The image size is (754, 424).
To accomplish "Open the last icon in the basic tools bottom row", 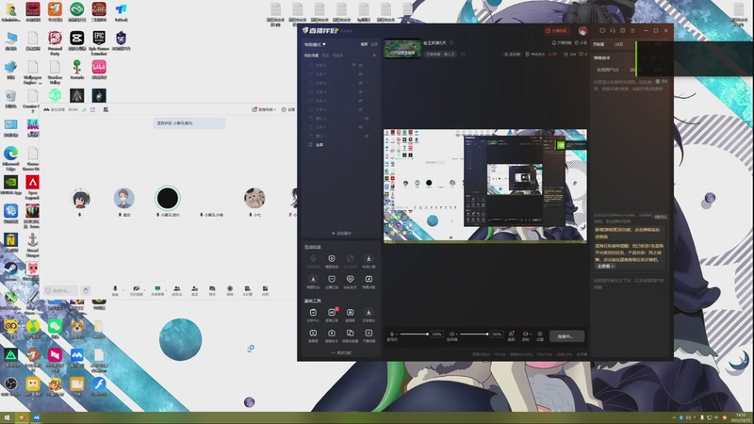I will [369, 333].
